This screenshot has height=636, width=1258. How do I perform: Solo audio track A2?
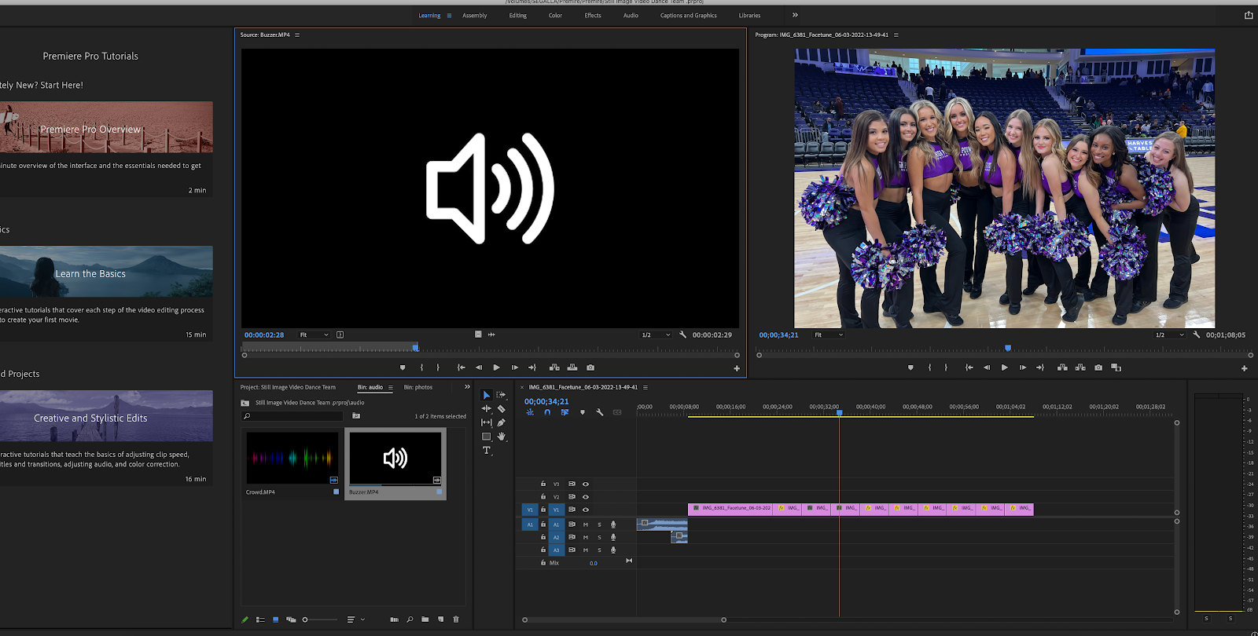[x=599, y=537]
